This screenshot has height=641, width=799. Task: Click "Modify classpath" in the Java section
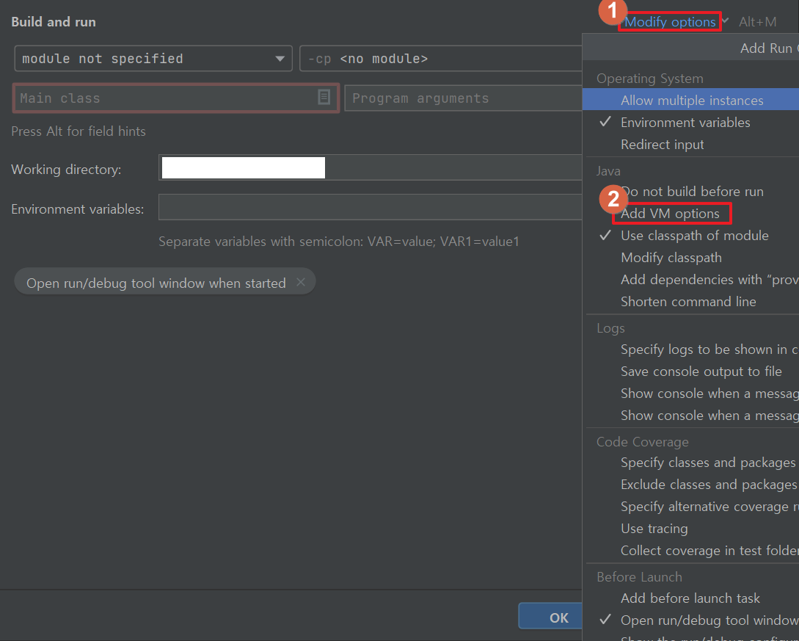tap(671, 257)
